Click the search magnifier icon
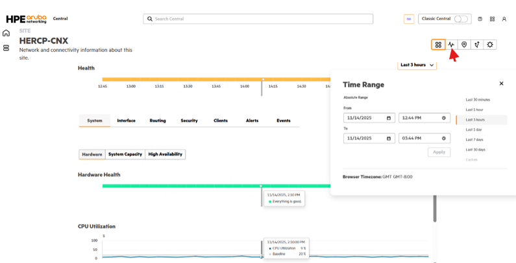This screenshot has height=263, width=516. (x=150, y=19)
